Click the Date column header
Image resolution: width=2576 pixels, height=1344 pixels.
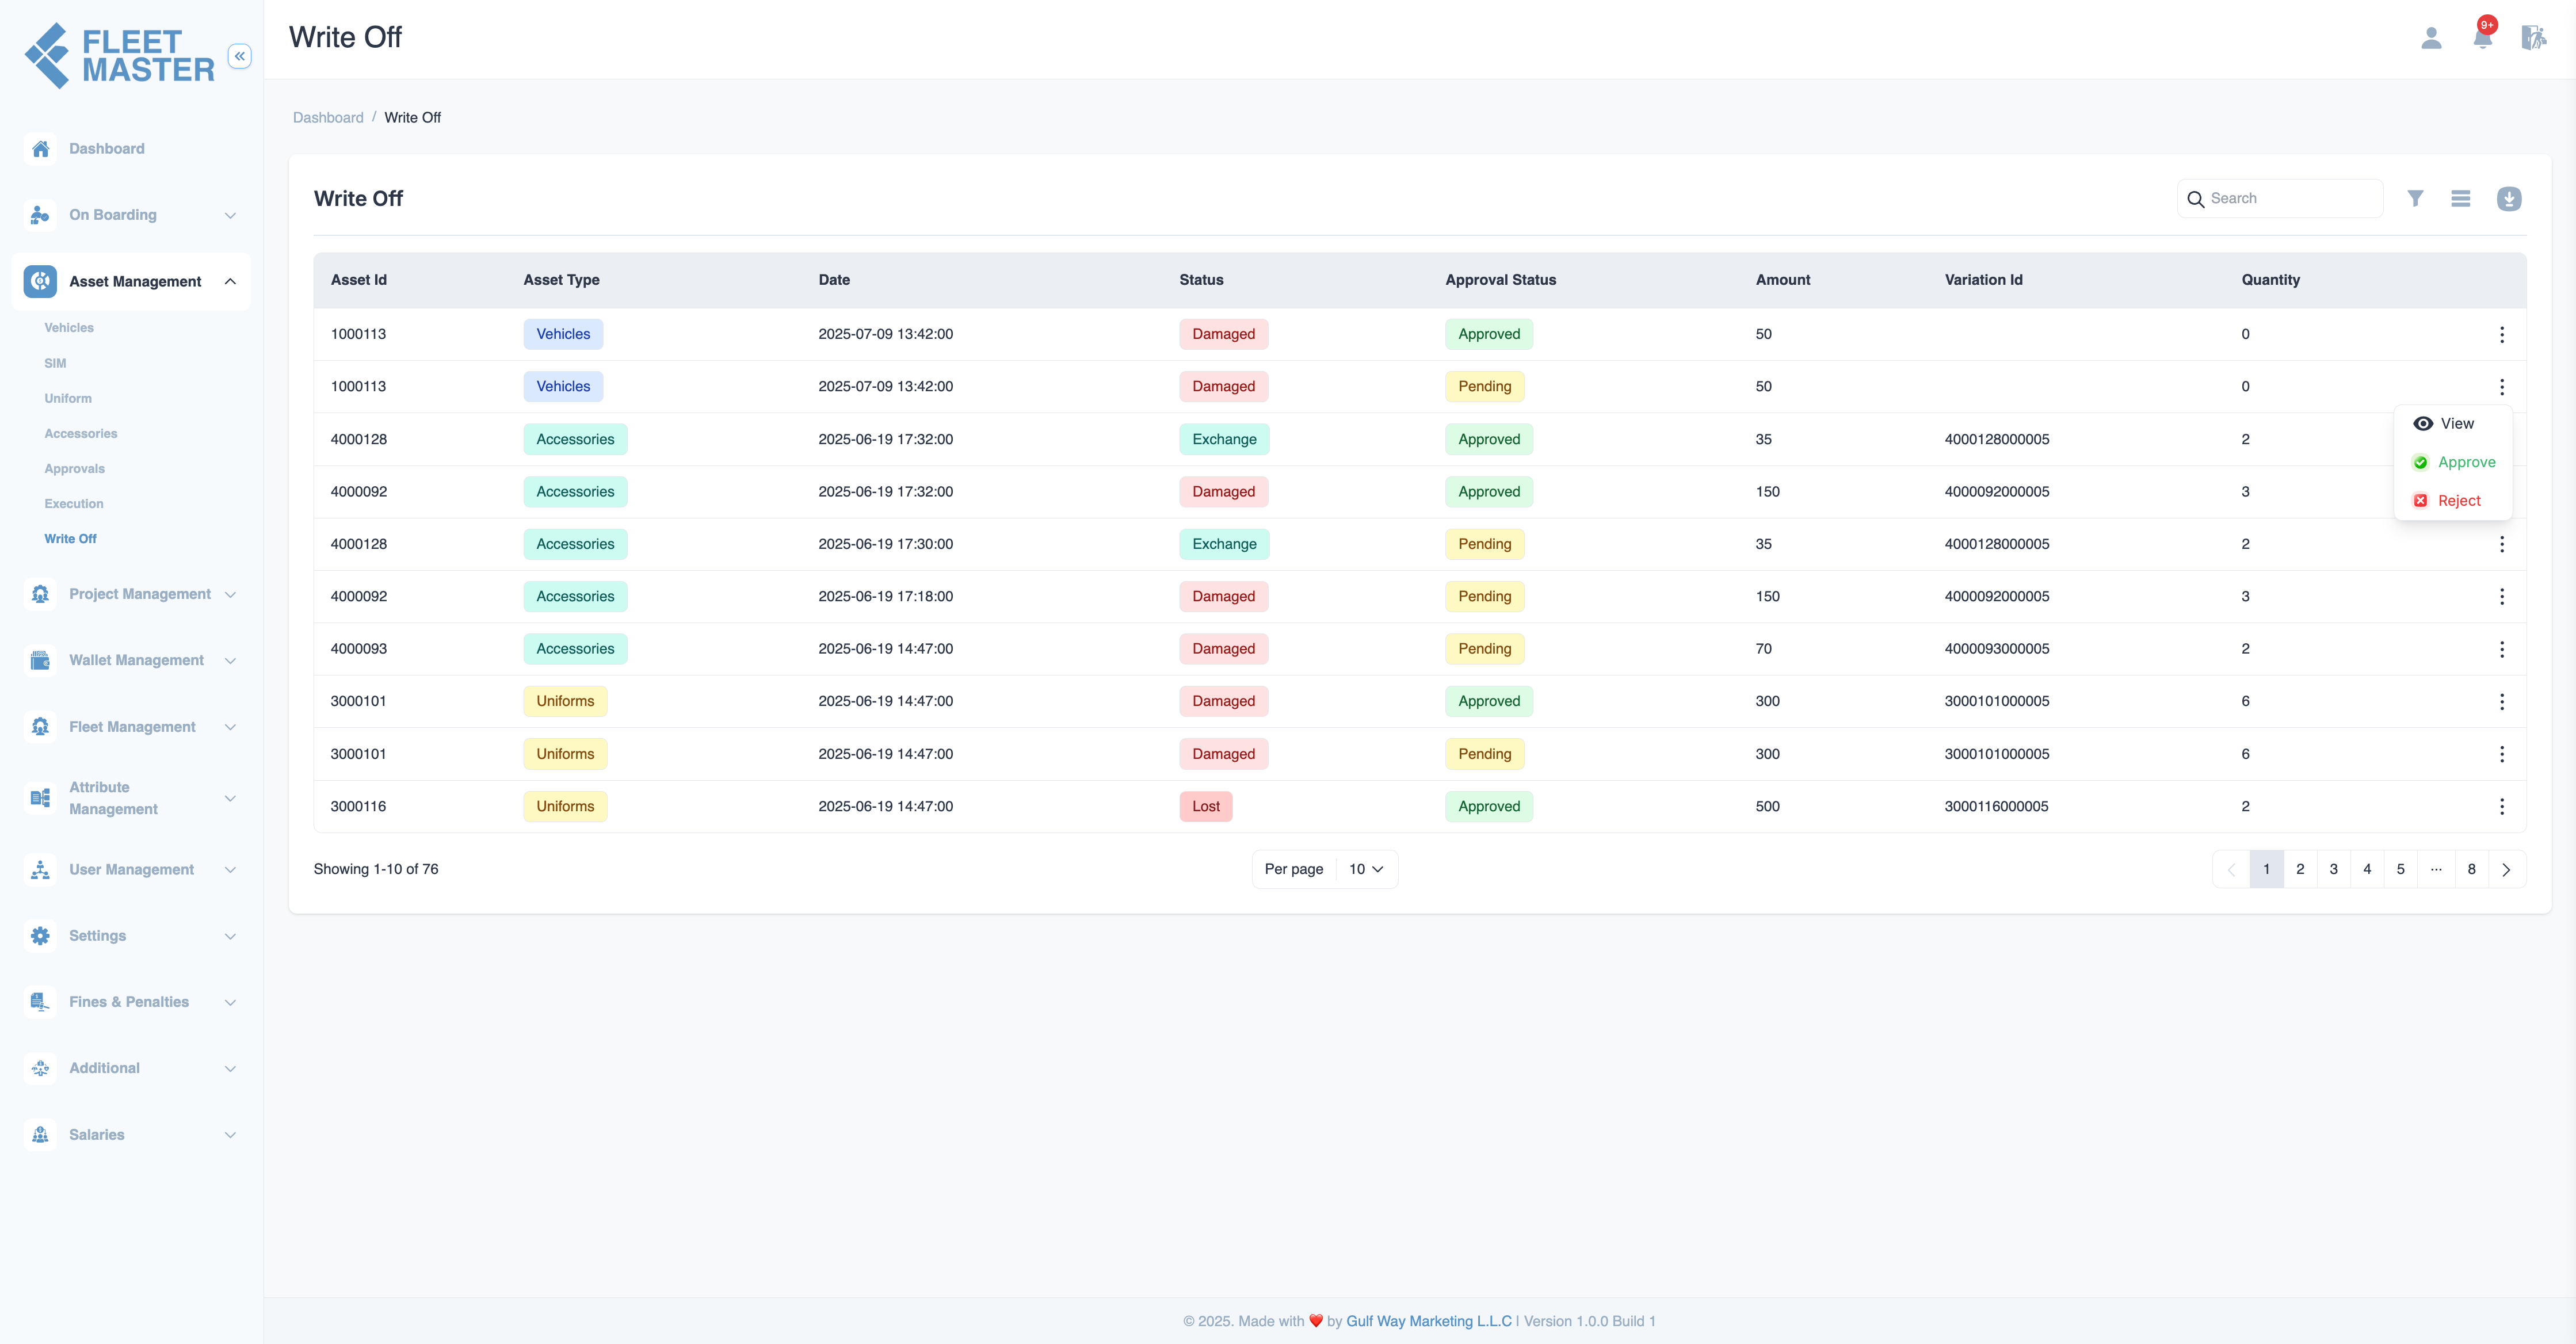tap(834, 280)
